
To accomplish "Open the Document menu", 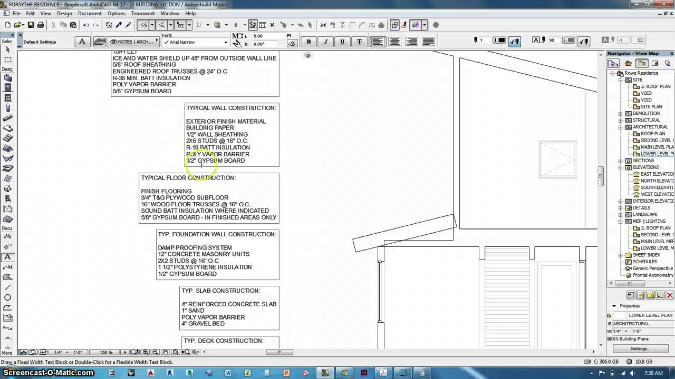I will (90, 13).
